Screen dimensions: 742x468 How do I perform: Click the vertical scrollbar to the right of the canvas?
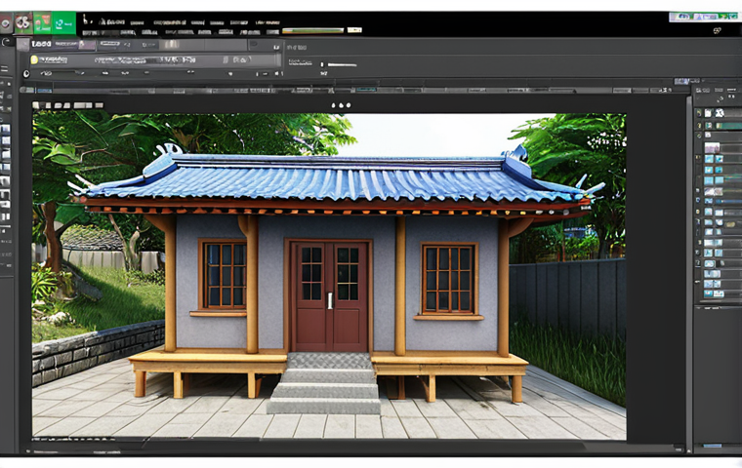tap(688, 272)
